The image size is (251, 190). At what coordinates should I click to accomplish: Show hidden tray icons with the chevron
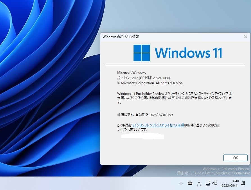(x=181, y=183)
